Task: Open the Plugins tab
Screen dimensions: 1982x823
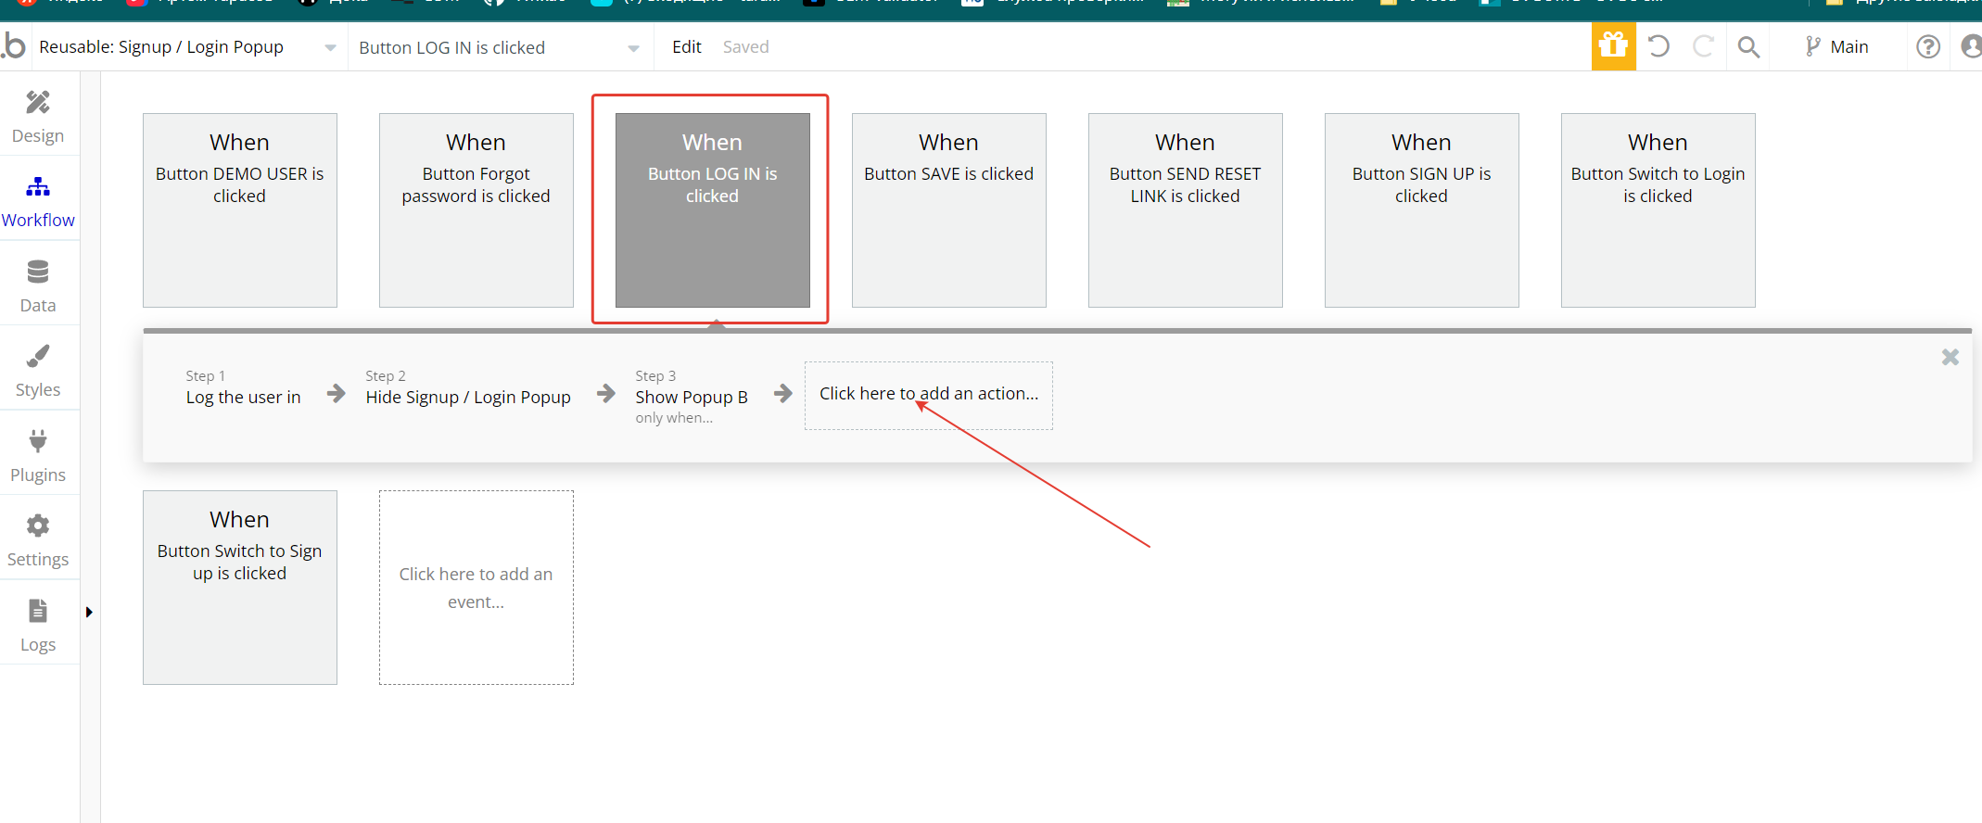Action: [38, 456]
